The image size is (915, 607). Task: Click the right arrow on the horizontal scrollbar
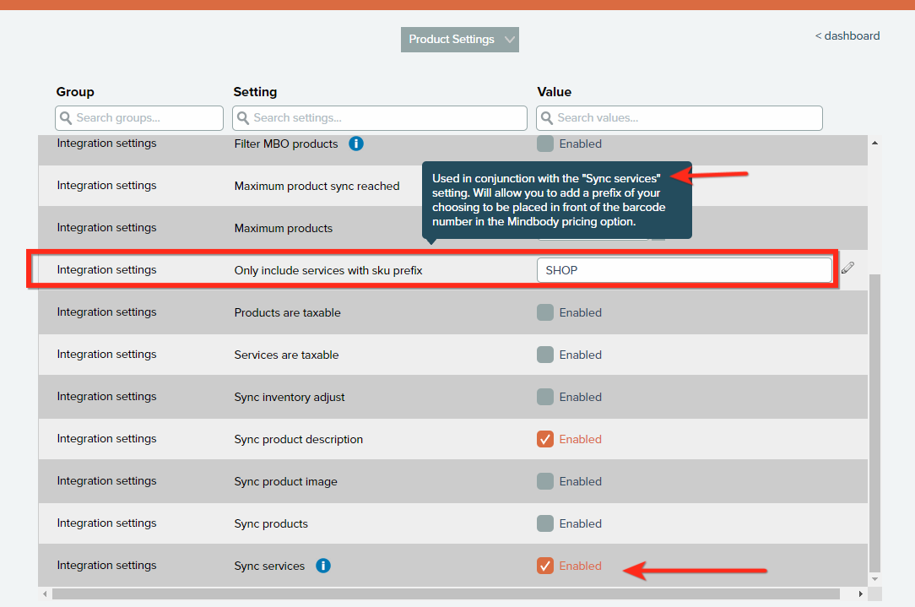coord(860,594)
